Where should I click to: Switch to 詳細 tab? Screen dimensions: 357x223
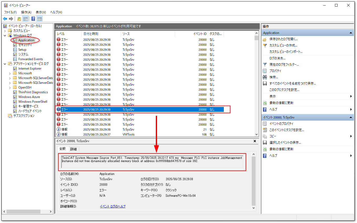tap(74, 149)
